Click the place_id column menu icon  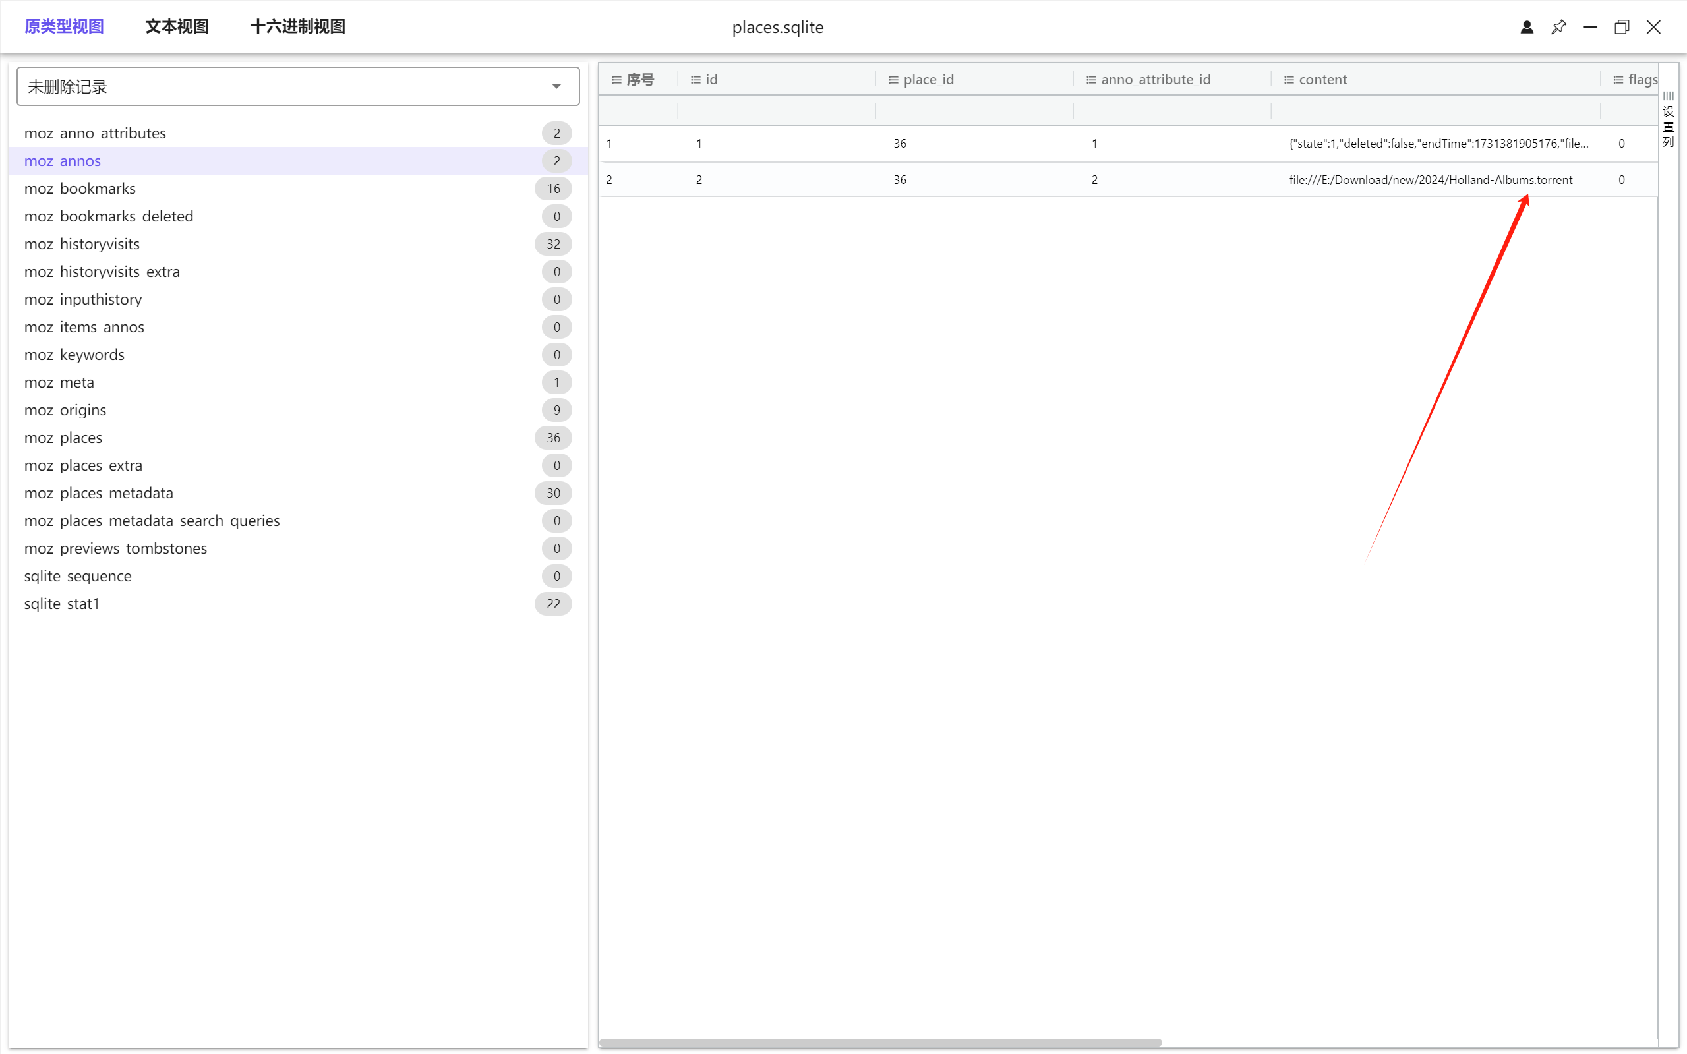point(893,80)
